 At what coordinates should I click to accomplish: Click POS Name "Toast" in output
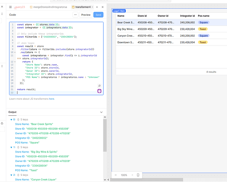click(34, 170)
